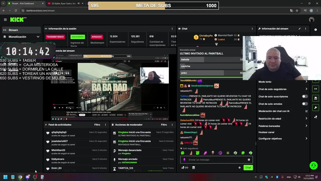
Task: Pause the stream preview video
Action: [54, 108]
